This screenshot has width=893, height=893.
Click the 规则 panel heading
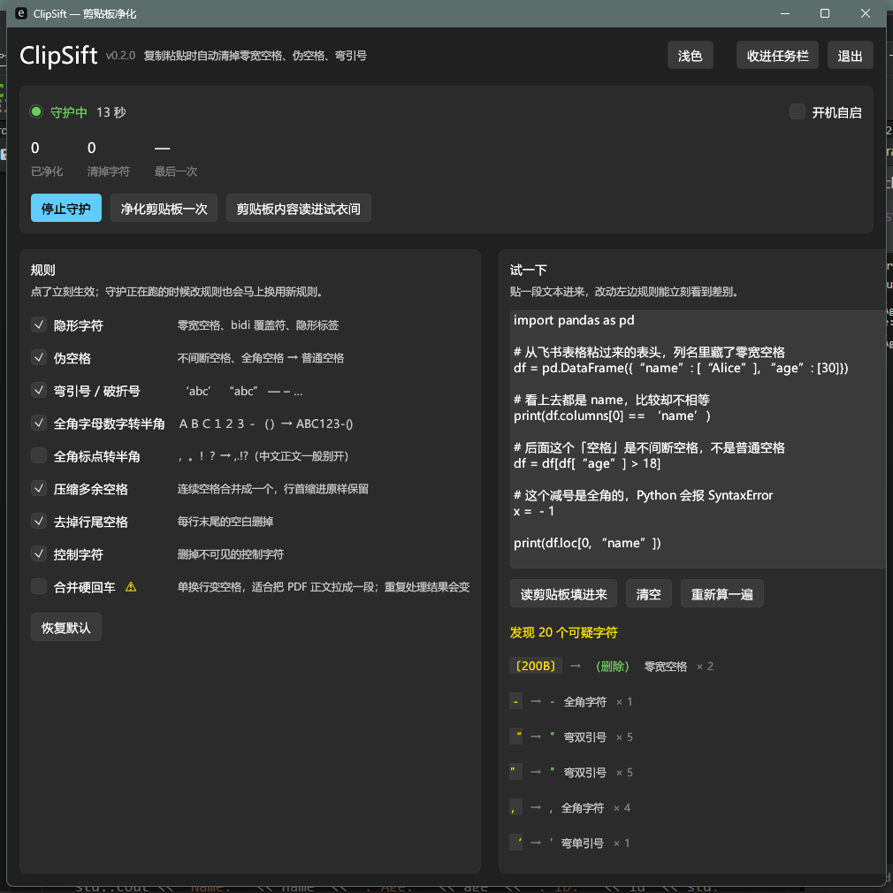pos(42,270)
